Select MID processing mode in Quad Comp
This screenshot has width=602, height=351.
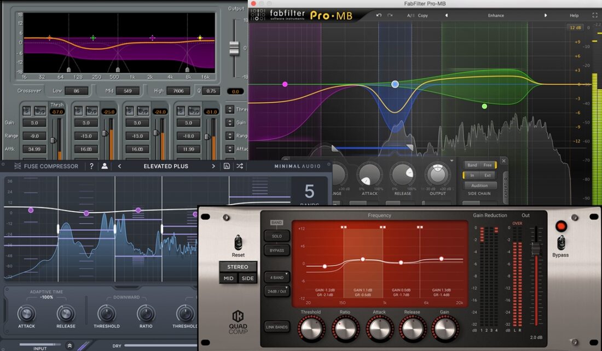click(x=228, y=278)
